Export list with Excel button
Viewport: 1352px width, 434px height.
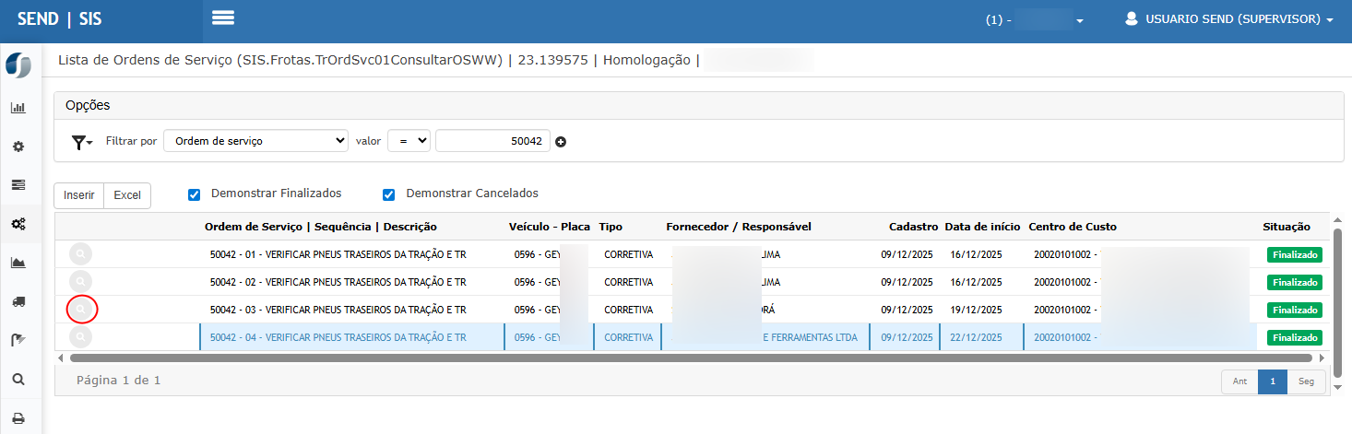pyautogui.click(x=127, y=195)
